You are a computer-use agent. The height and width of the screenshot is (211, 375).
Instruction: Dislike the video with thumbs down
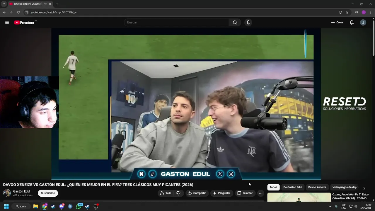point(178,193)
